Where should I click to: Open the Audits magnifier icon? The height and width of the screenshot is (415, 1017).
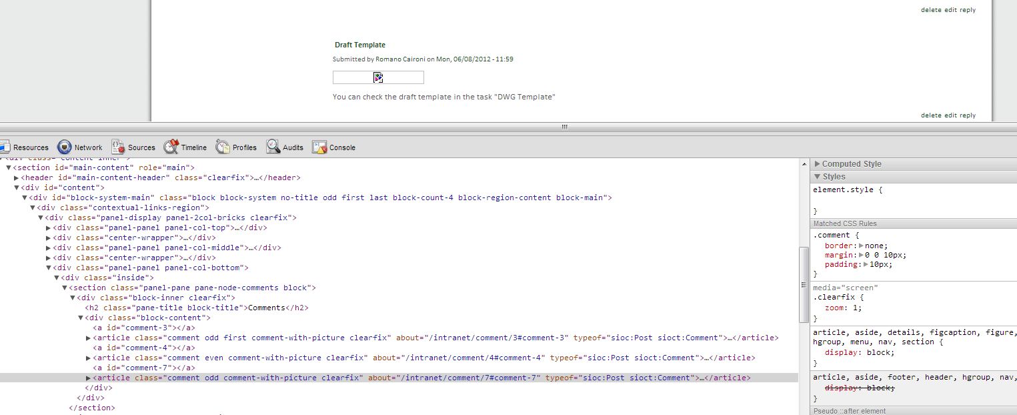[x=273, y=147]
